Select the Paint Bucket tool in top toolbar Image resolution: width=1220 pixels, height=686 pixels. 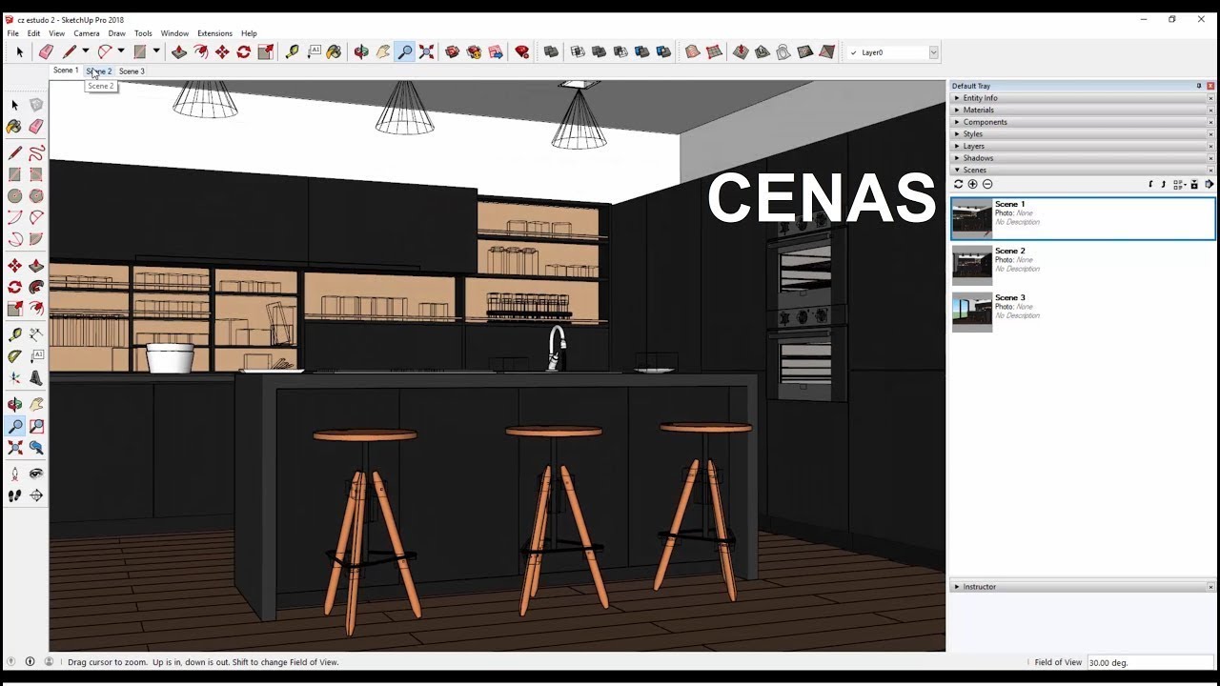pos(334,52)
